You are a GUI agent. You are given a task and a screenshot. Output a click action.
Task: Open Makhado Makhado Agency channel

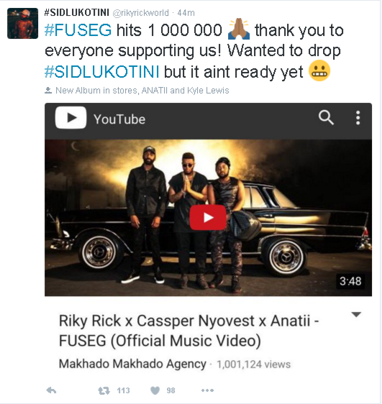(x=132, y=364)
